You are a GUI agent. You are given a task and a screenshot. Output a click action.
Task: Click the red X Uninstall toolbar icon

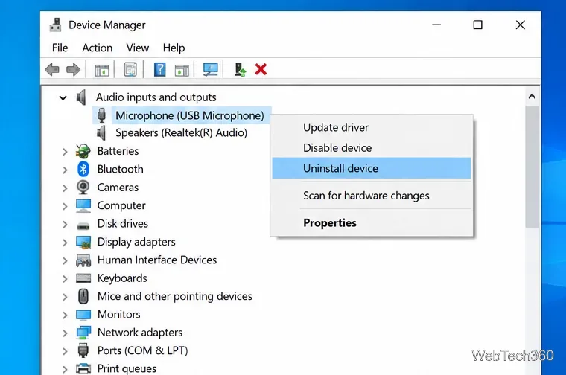click(x=261, y=69)
